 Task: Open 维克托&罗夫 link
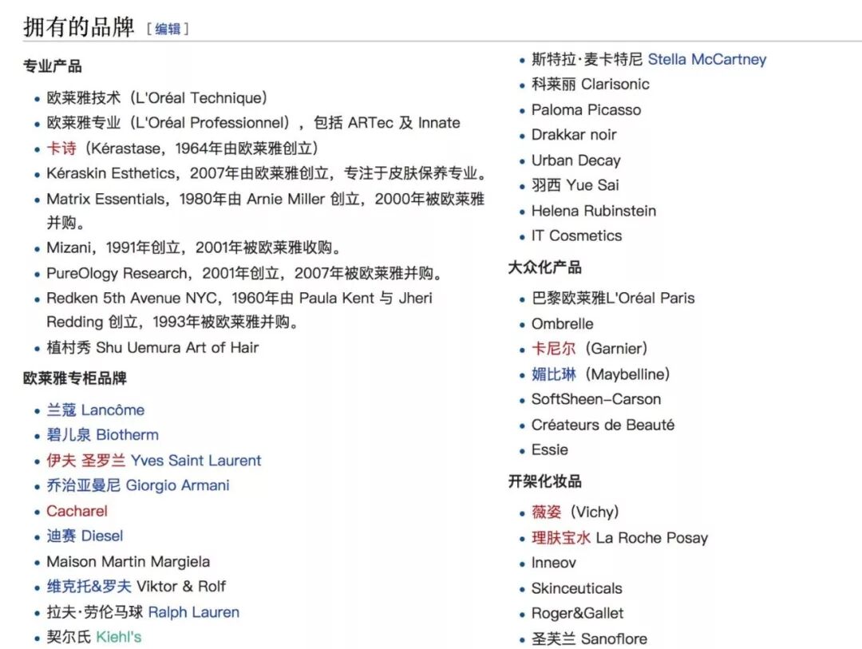[89, 586]
